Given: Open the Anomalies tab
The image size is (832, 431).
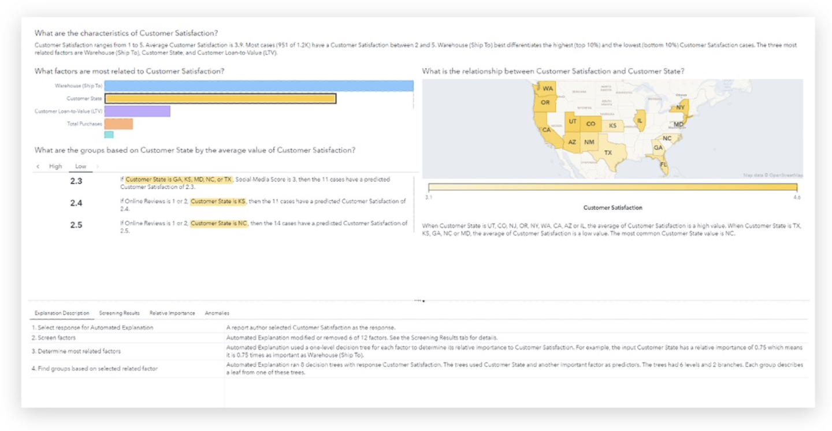Looking at the screenshot, I should pos(217,313).
